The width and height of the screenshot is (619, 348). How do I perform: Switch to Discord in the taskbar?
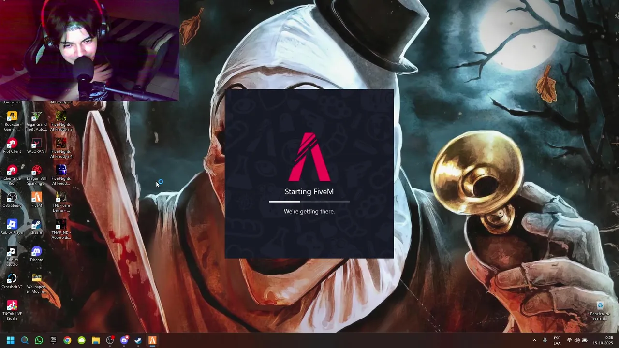[x=124, y=340]
